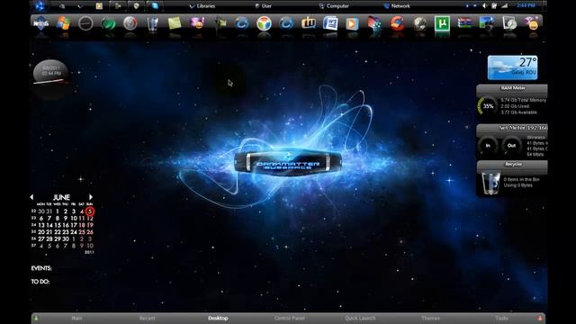Image resolution: width=576 pixels, height=324 pixels.
Task: Click the RAM Meter 35% gauge
Action: tap(488, 106)
